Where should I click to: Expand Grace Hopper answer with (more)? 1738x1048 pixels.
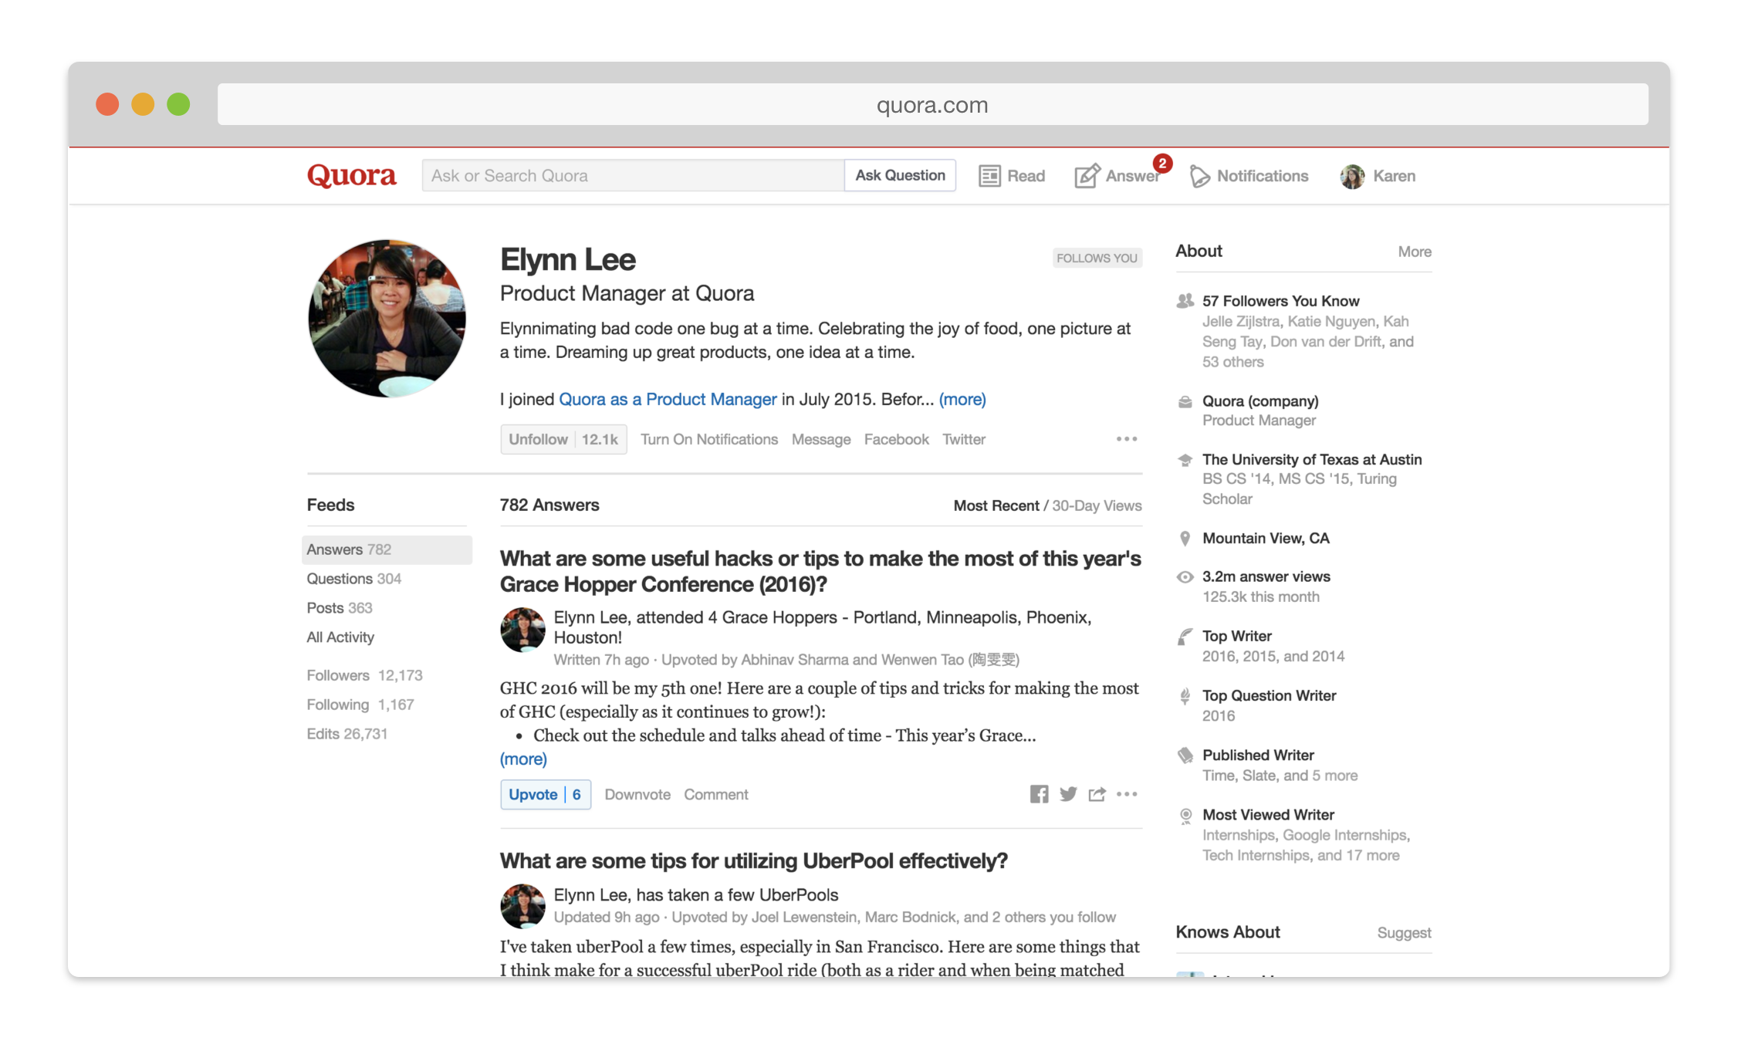click(523, 759)
